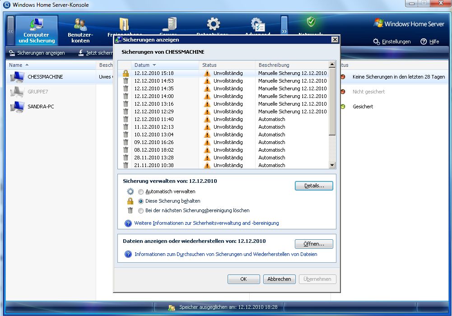Open Computer und Sicherung tab
The width and height of the screenshot is (452, 316).
coord(37,30)
